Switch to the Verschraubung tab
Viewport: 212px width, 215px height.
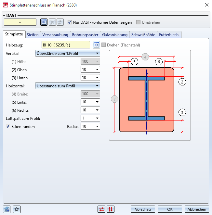[55, 35]
